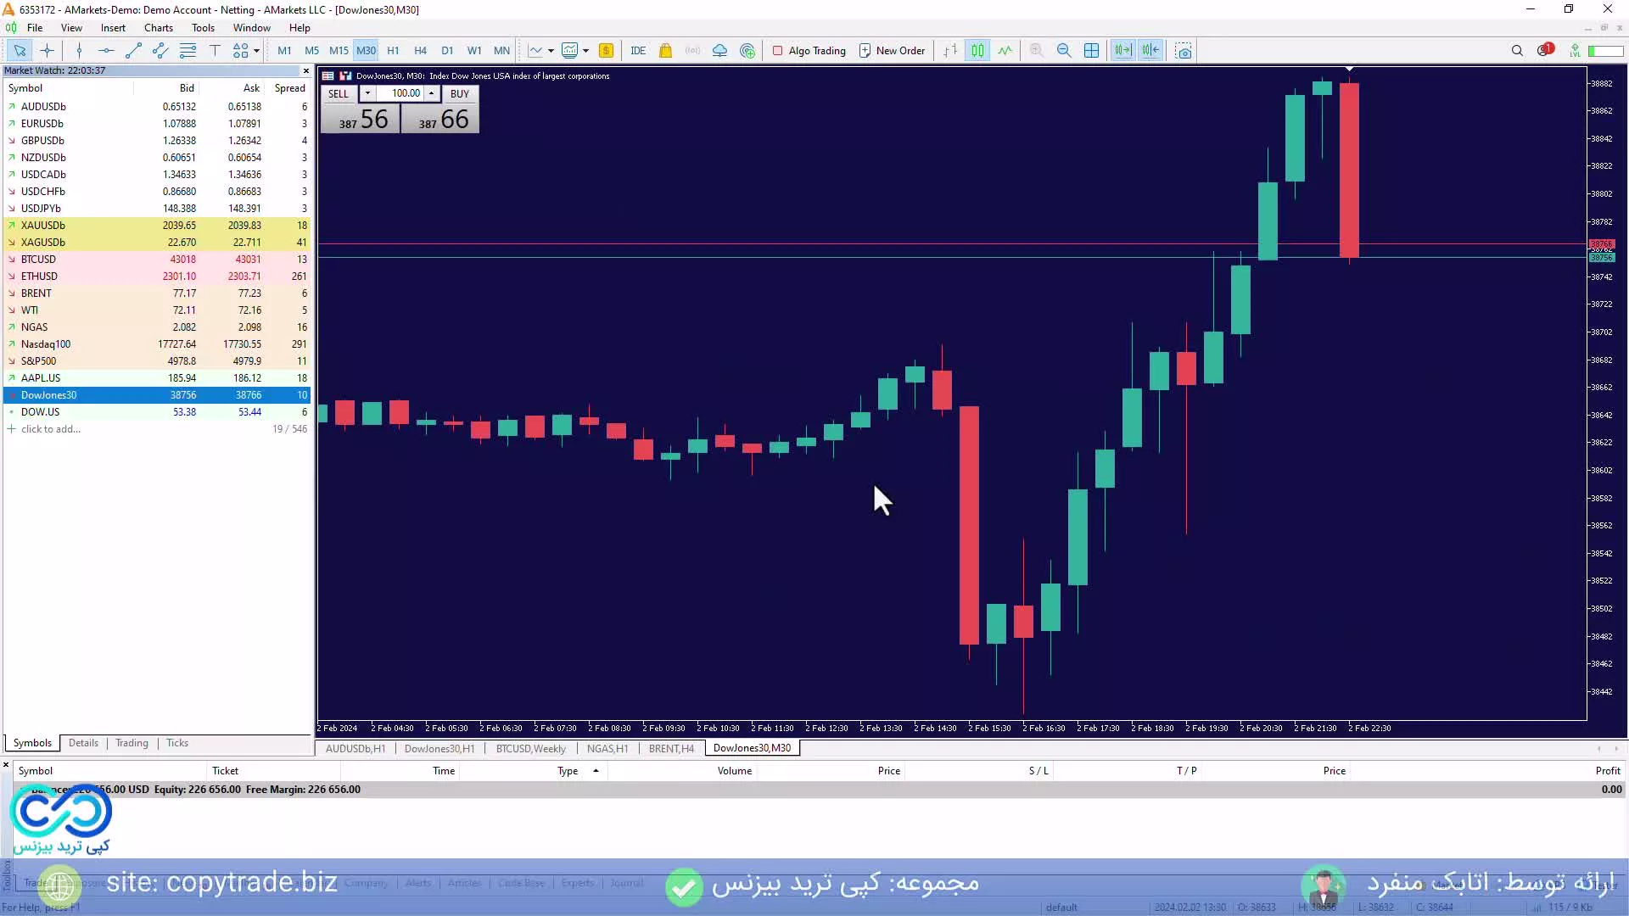Switch to the Ticks tab in Market Watch
Screen dimensions: 1629x916
[177, 743]
